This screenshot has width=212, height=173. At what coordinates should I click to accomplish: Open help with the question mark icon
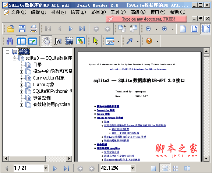[149, 41]
